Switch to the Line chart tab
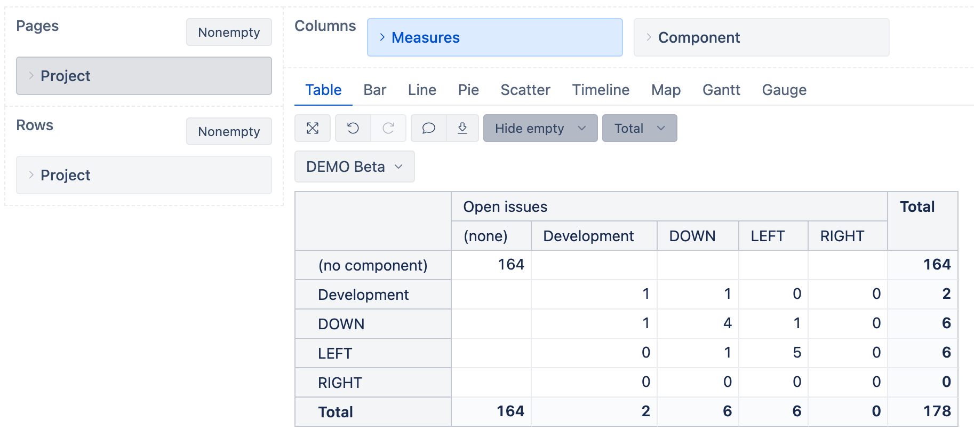Viewport: 974px width, 444px height. (422, 90)
